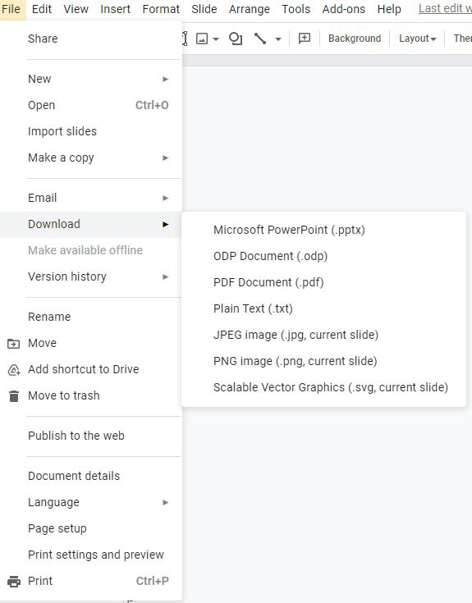The image size is (472, 603).
Task: Click the Print printer icon
Action: click(x=14, y=581)
